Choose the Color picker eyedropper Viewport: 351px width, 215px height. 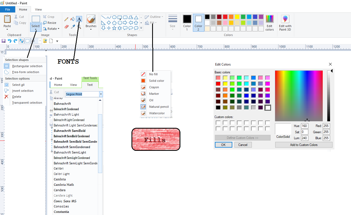(73, 27)
